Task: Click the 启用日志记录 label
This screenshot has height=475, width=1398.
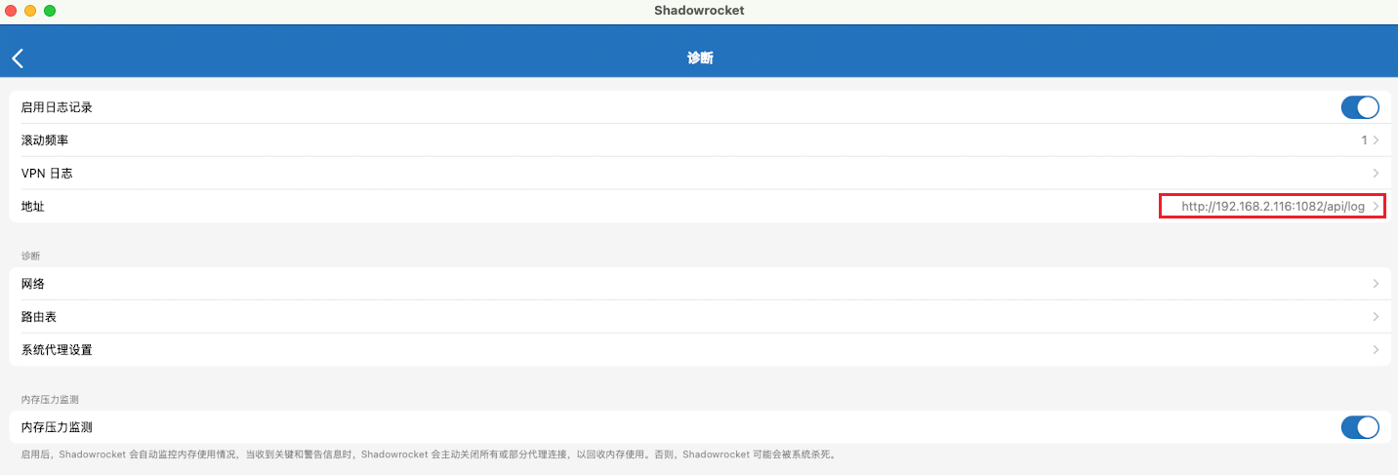Action: (x=57, y=107)
